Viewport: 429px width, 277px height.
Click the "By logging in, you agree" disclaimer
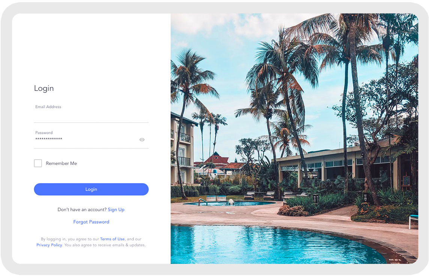91,242
